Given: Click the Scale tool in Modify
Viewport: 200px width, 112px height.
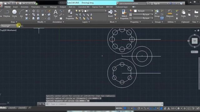Looking at the screenshot, I should click(38, 18).
